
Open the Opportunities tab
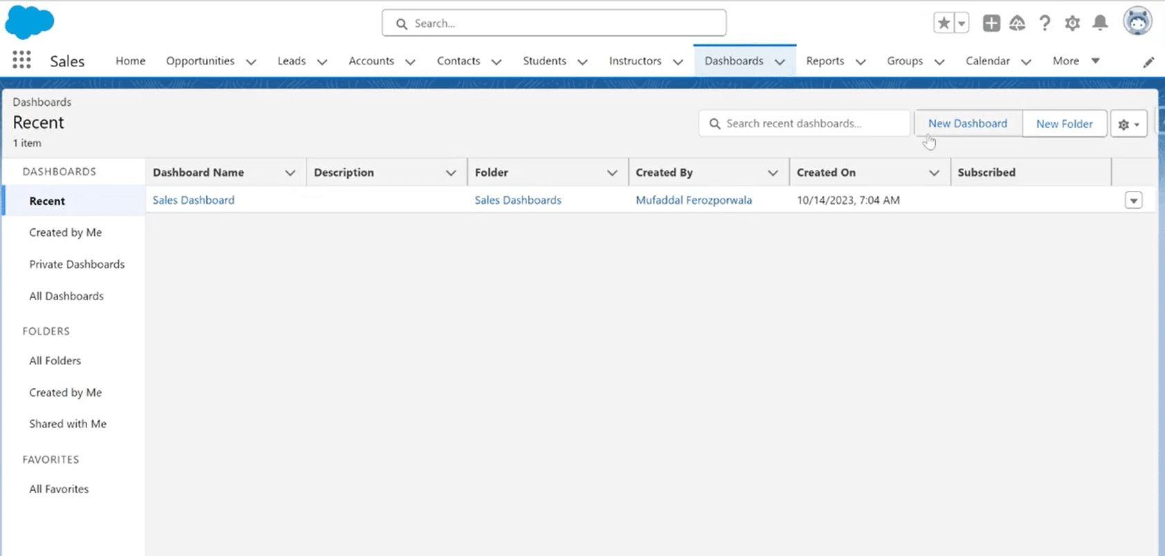(200, 61)
